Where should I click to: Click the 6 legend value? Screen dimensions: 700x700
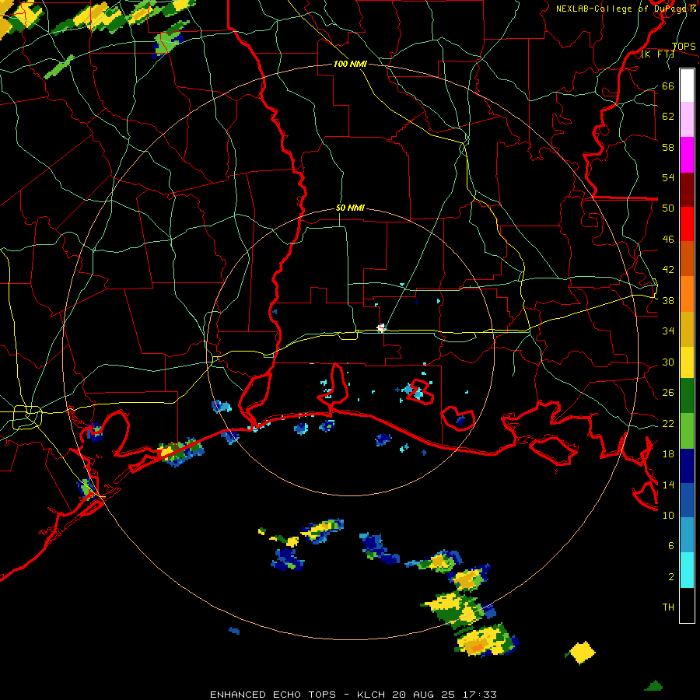671,545
